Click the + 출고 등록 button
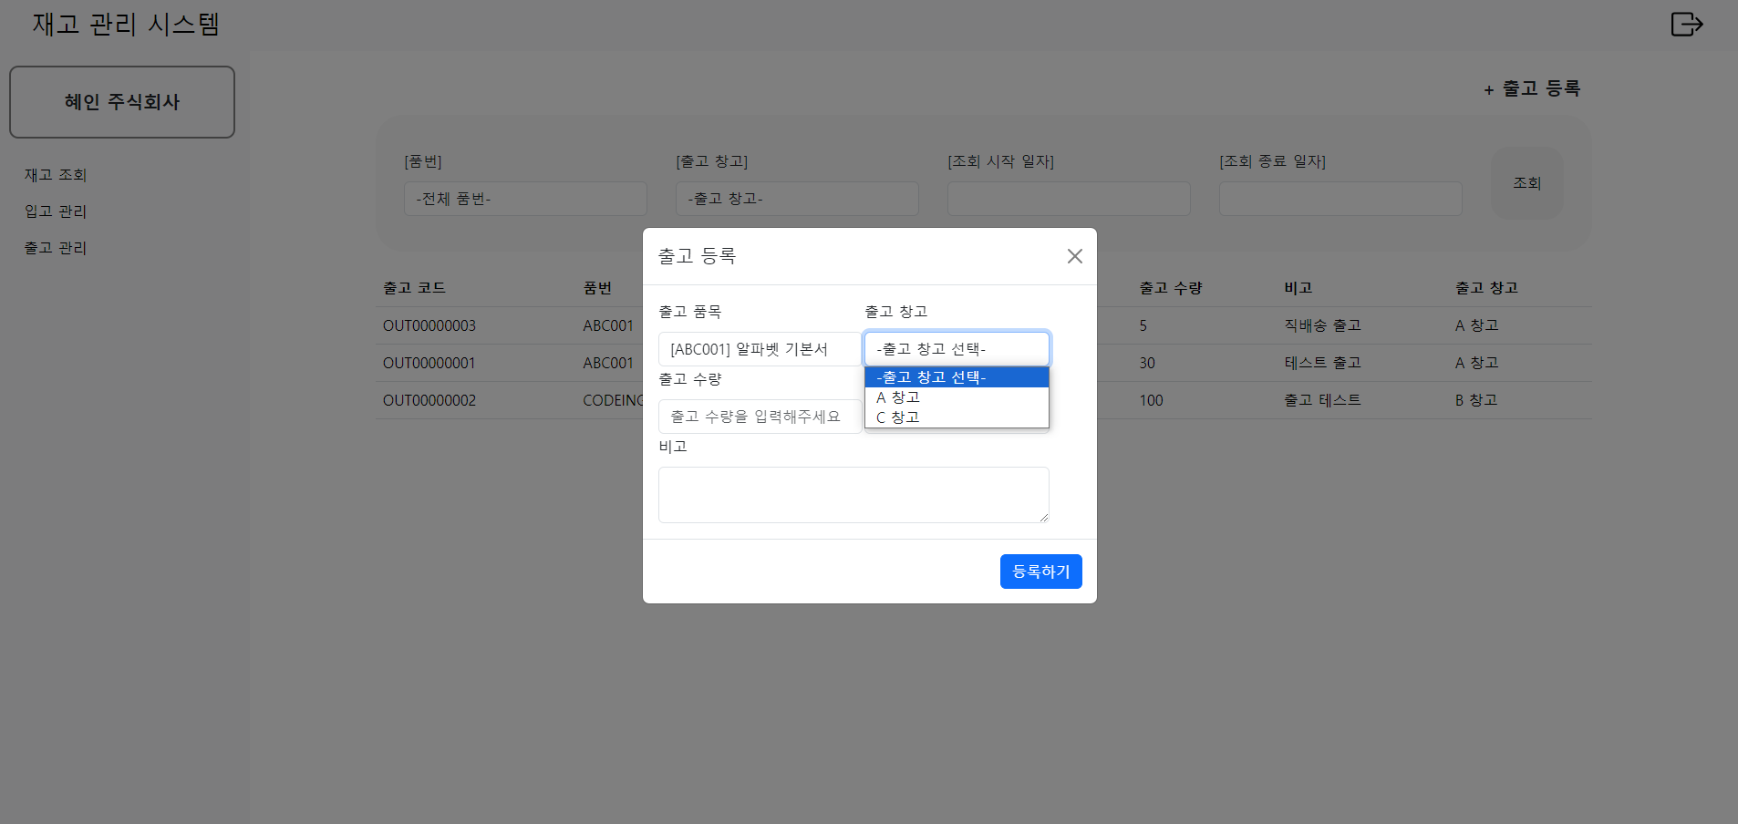1738x824 pixels. tap(1532, 88)
